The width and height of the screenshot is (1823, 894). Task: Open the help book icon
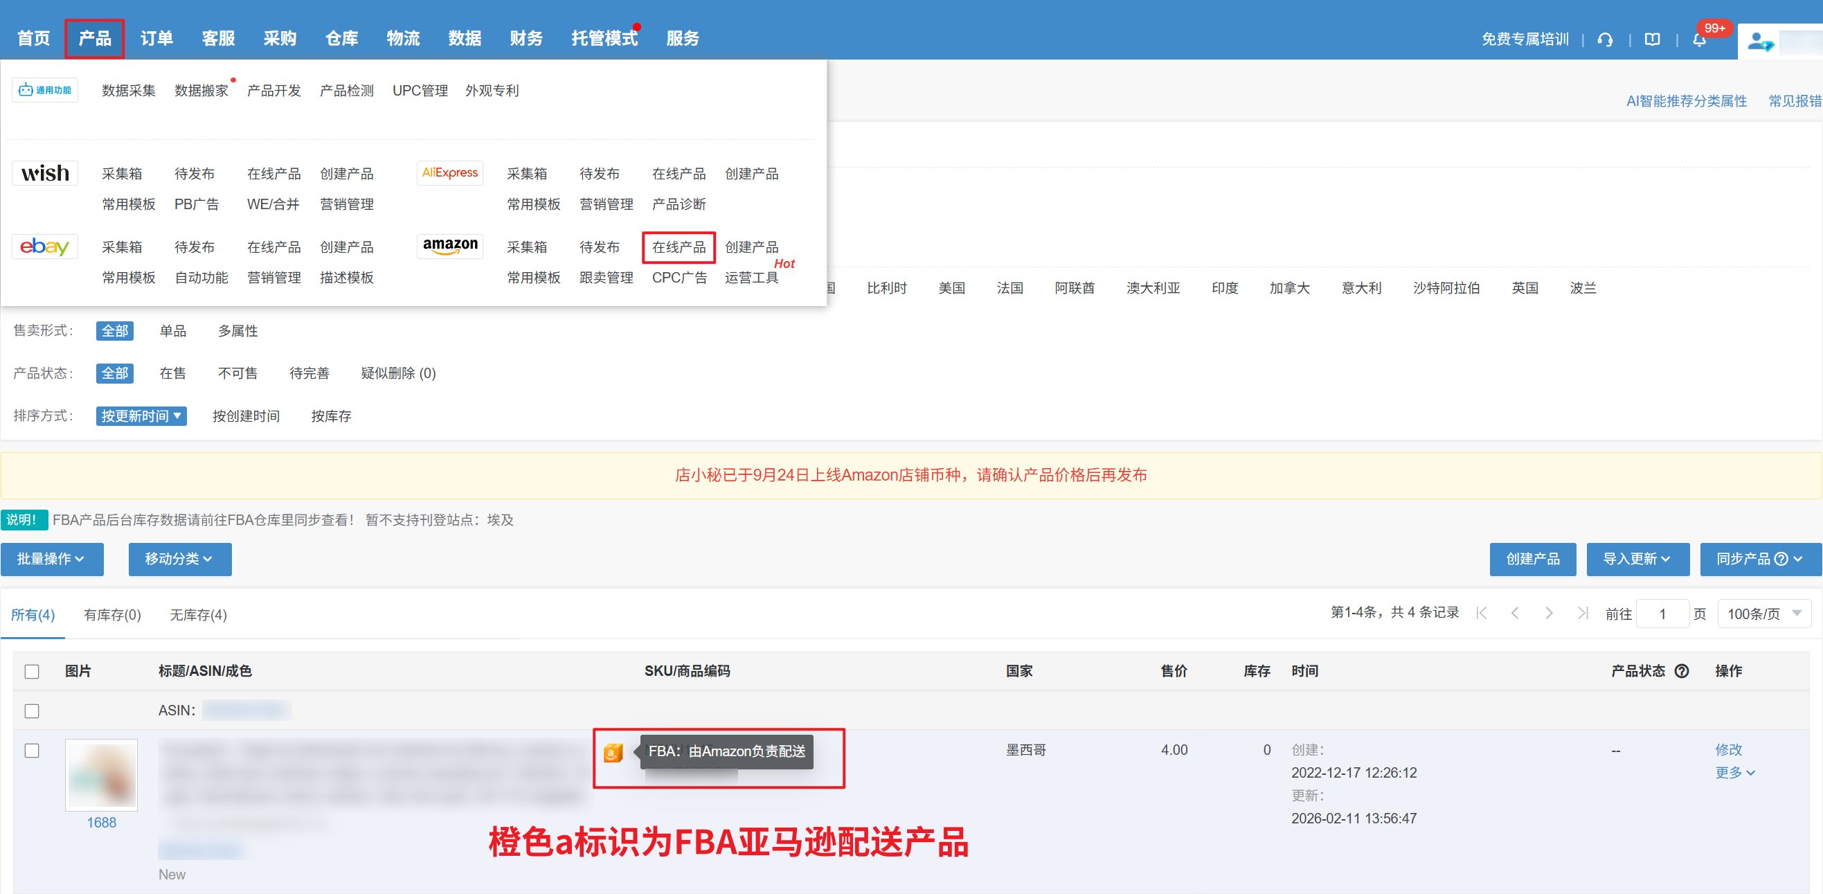coord(1652,39)
